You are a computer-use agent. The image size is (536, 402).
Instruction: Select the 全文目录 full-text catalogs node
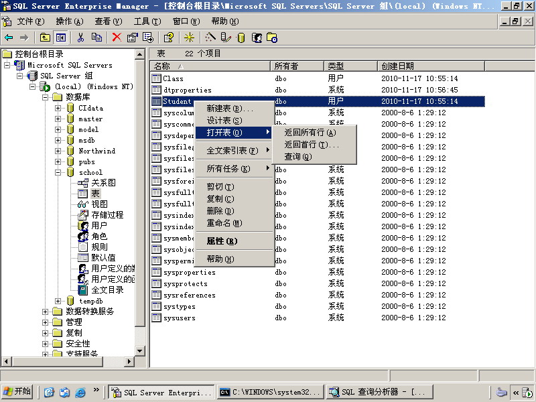point(107,290)
